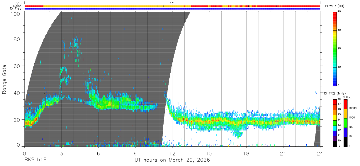Select the 100 tick on Range Gate axis
360x166 pixels.
coord(15,13)
